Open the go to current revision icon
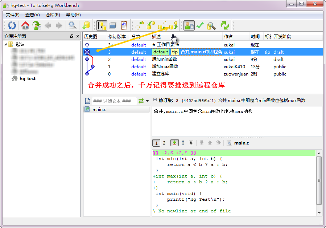Image resolution: width=326 pixels, height=228 pixels. coord(37,25)
